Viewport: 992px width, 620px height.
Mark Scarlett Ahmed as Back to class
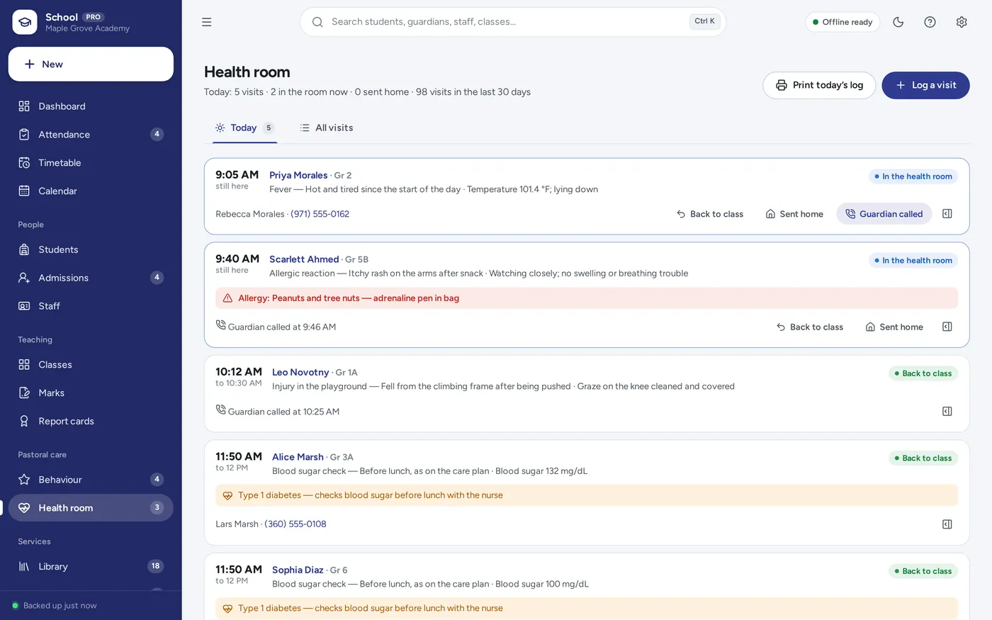click(x=810, y=327)
